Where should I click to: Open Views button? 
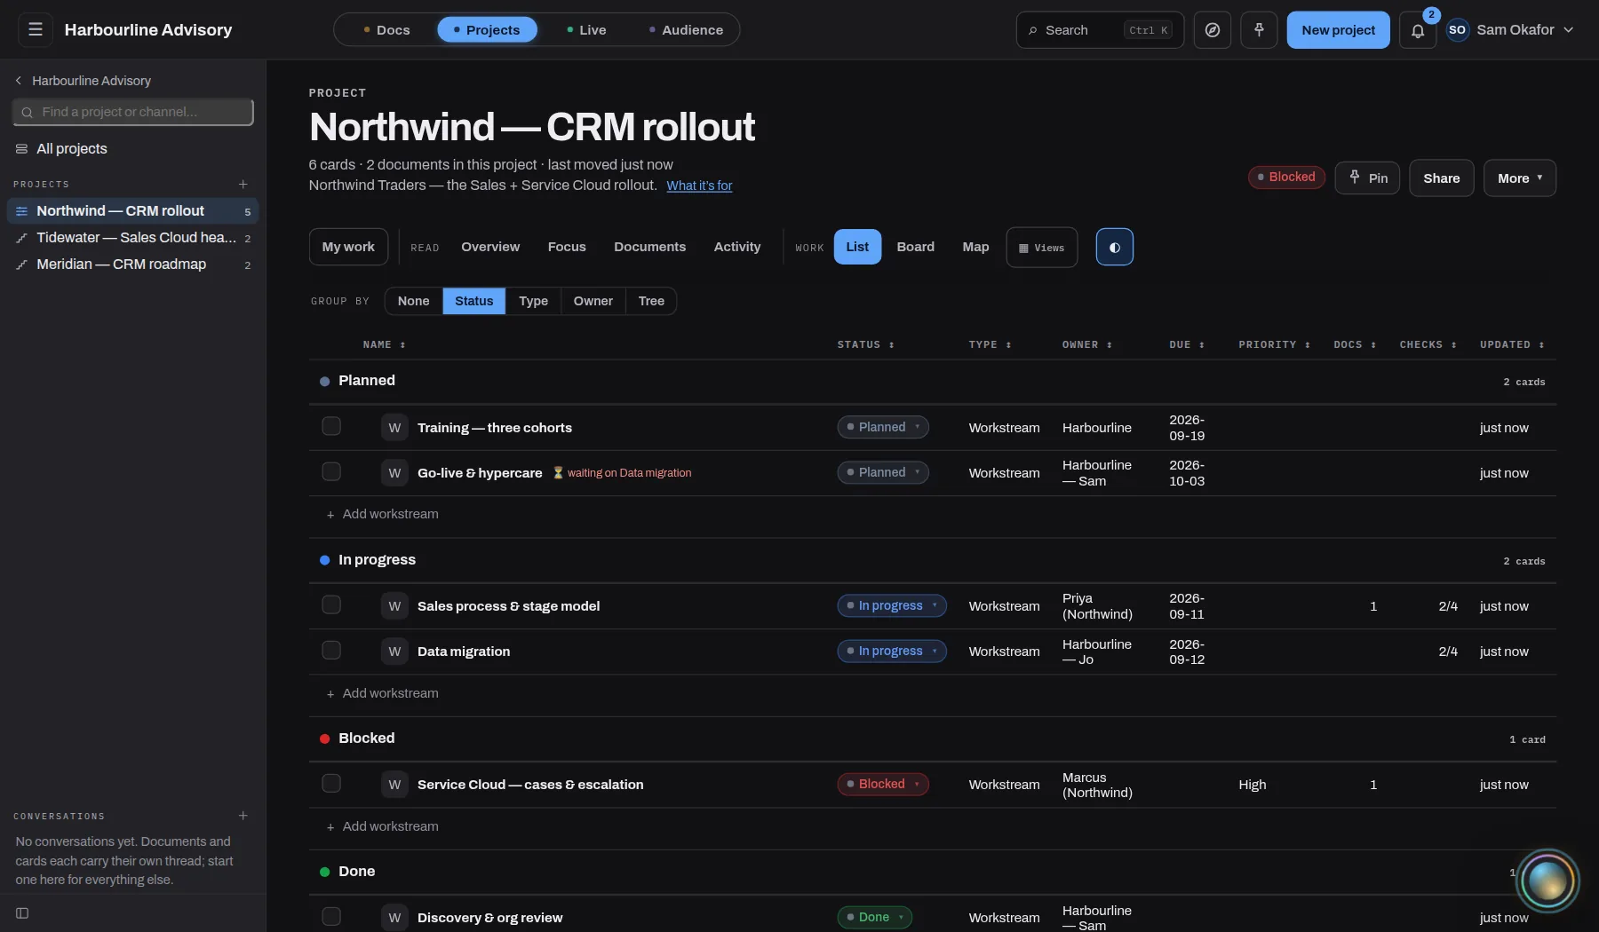point(1041,248)
